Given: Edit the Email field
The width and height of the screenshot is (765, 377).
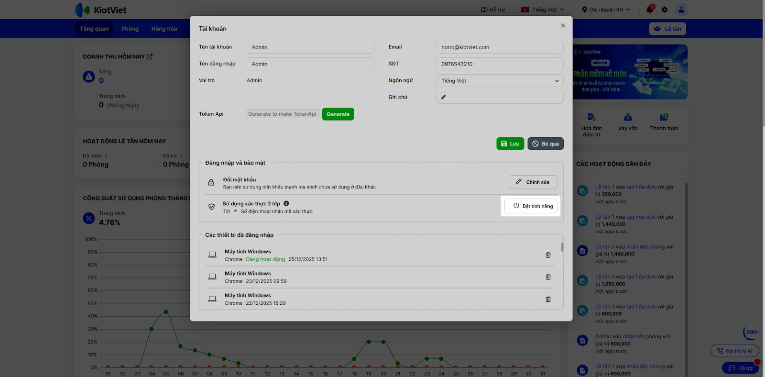Looking at the screenshot, I should tap(500, 47).
